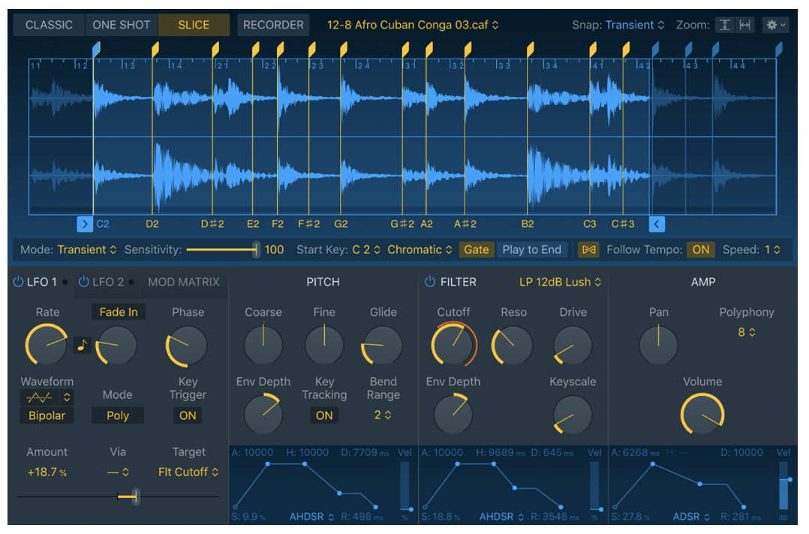The height and width of the screenshot is (534, 809).
Task: Click the vertical zoom icon
Action: [x=725, y=25]
